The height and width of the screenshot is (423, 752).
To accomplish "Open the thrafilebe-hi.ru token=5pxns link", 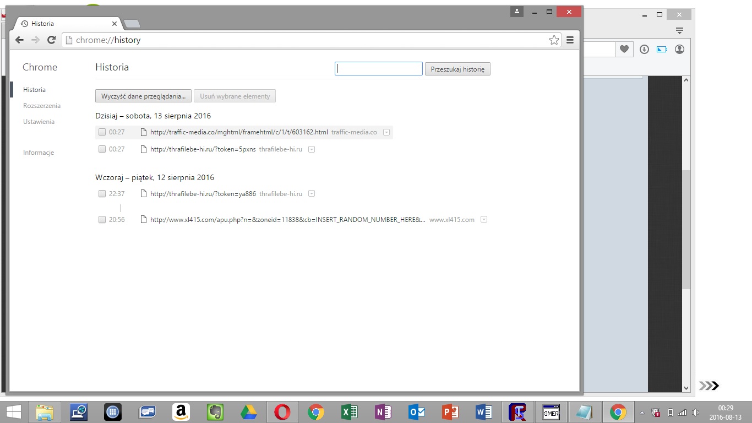I will pos(203,149).
